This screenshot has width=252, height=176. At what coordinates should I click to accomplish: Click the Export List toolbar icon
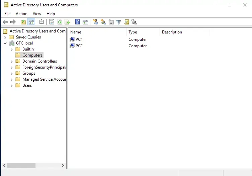coord(67,22)
